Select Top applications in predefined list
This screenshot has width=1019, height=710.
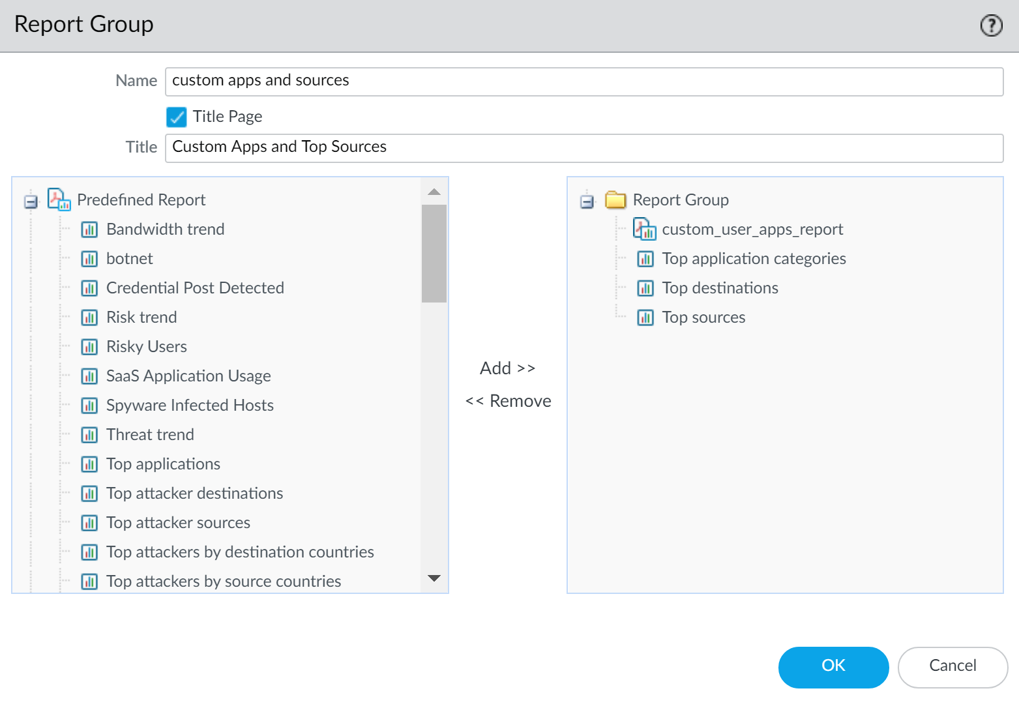pos(163,464)
